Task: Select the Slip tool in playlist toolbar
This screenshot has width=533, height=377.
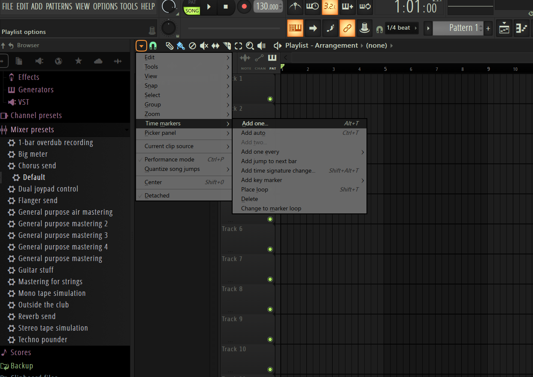Action: pos(215,46)
